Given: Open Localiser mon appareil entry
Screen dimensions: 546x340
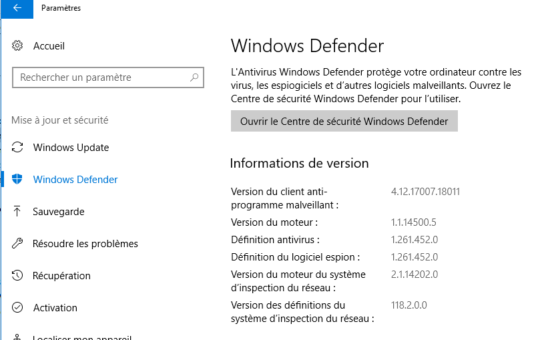Looking at the screenshot, I should click(x=82, y=337).
